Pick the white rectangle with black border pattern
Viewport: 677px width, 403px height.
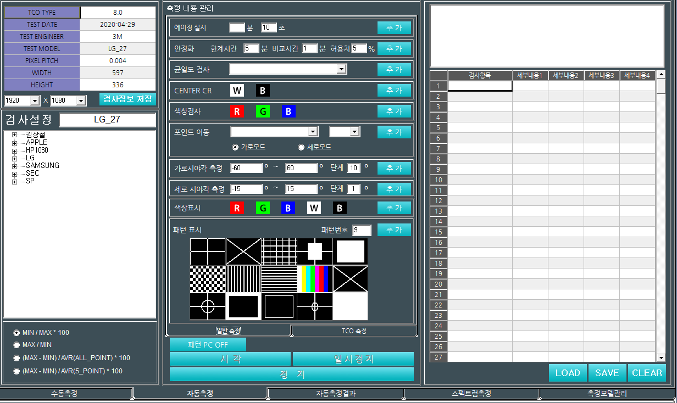click(351, 252)
